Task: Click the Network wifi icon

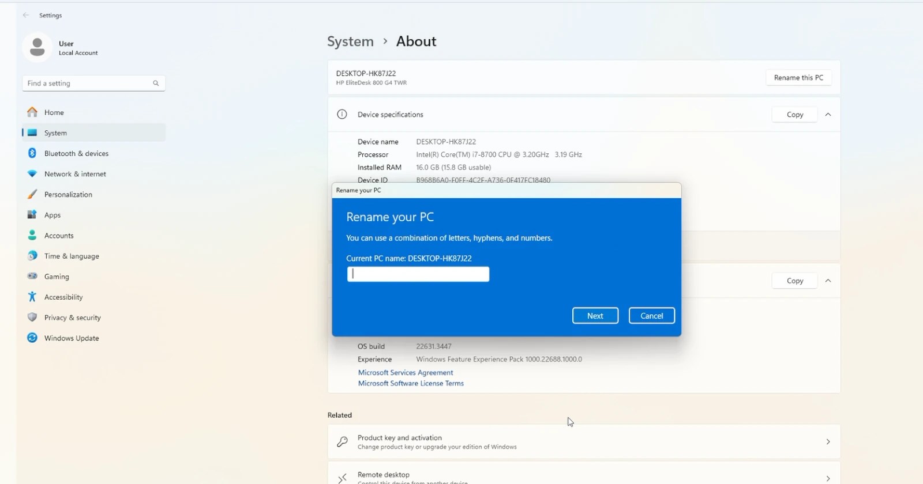Action: coord(32,173)
